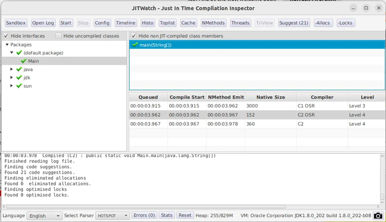Click the log scroll up arrow

382,156
